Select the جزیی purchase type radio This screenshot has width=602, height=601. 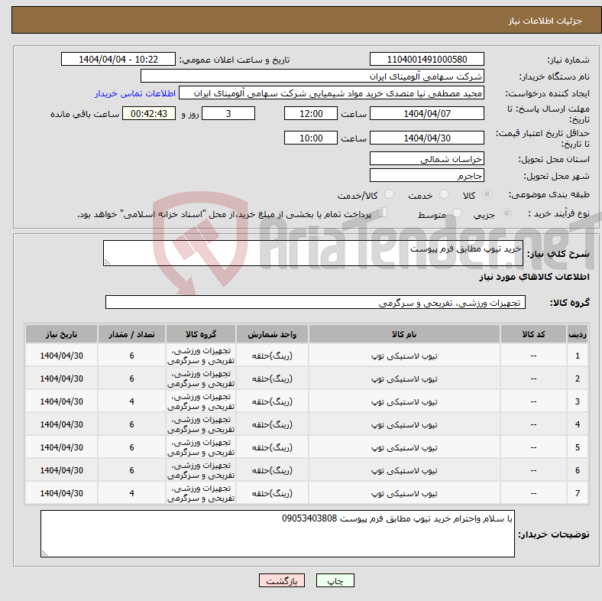point(507,213)
